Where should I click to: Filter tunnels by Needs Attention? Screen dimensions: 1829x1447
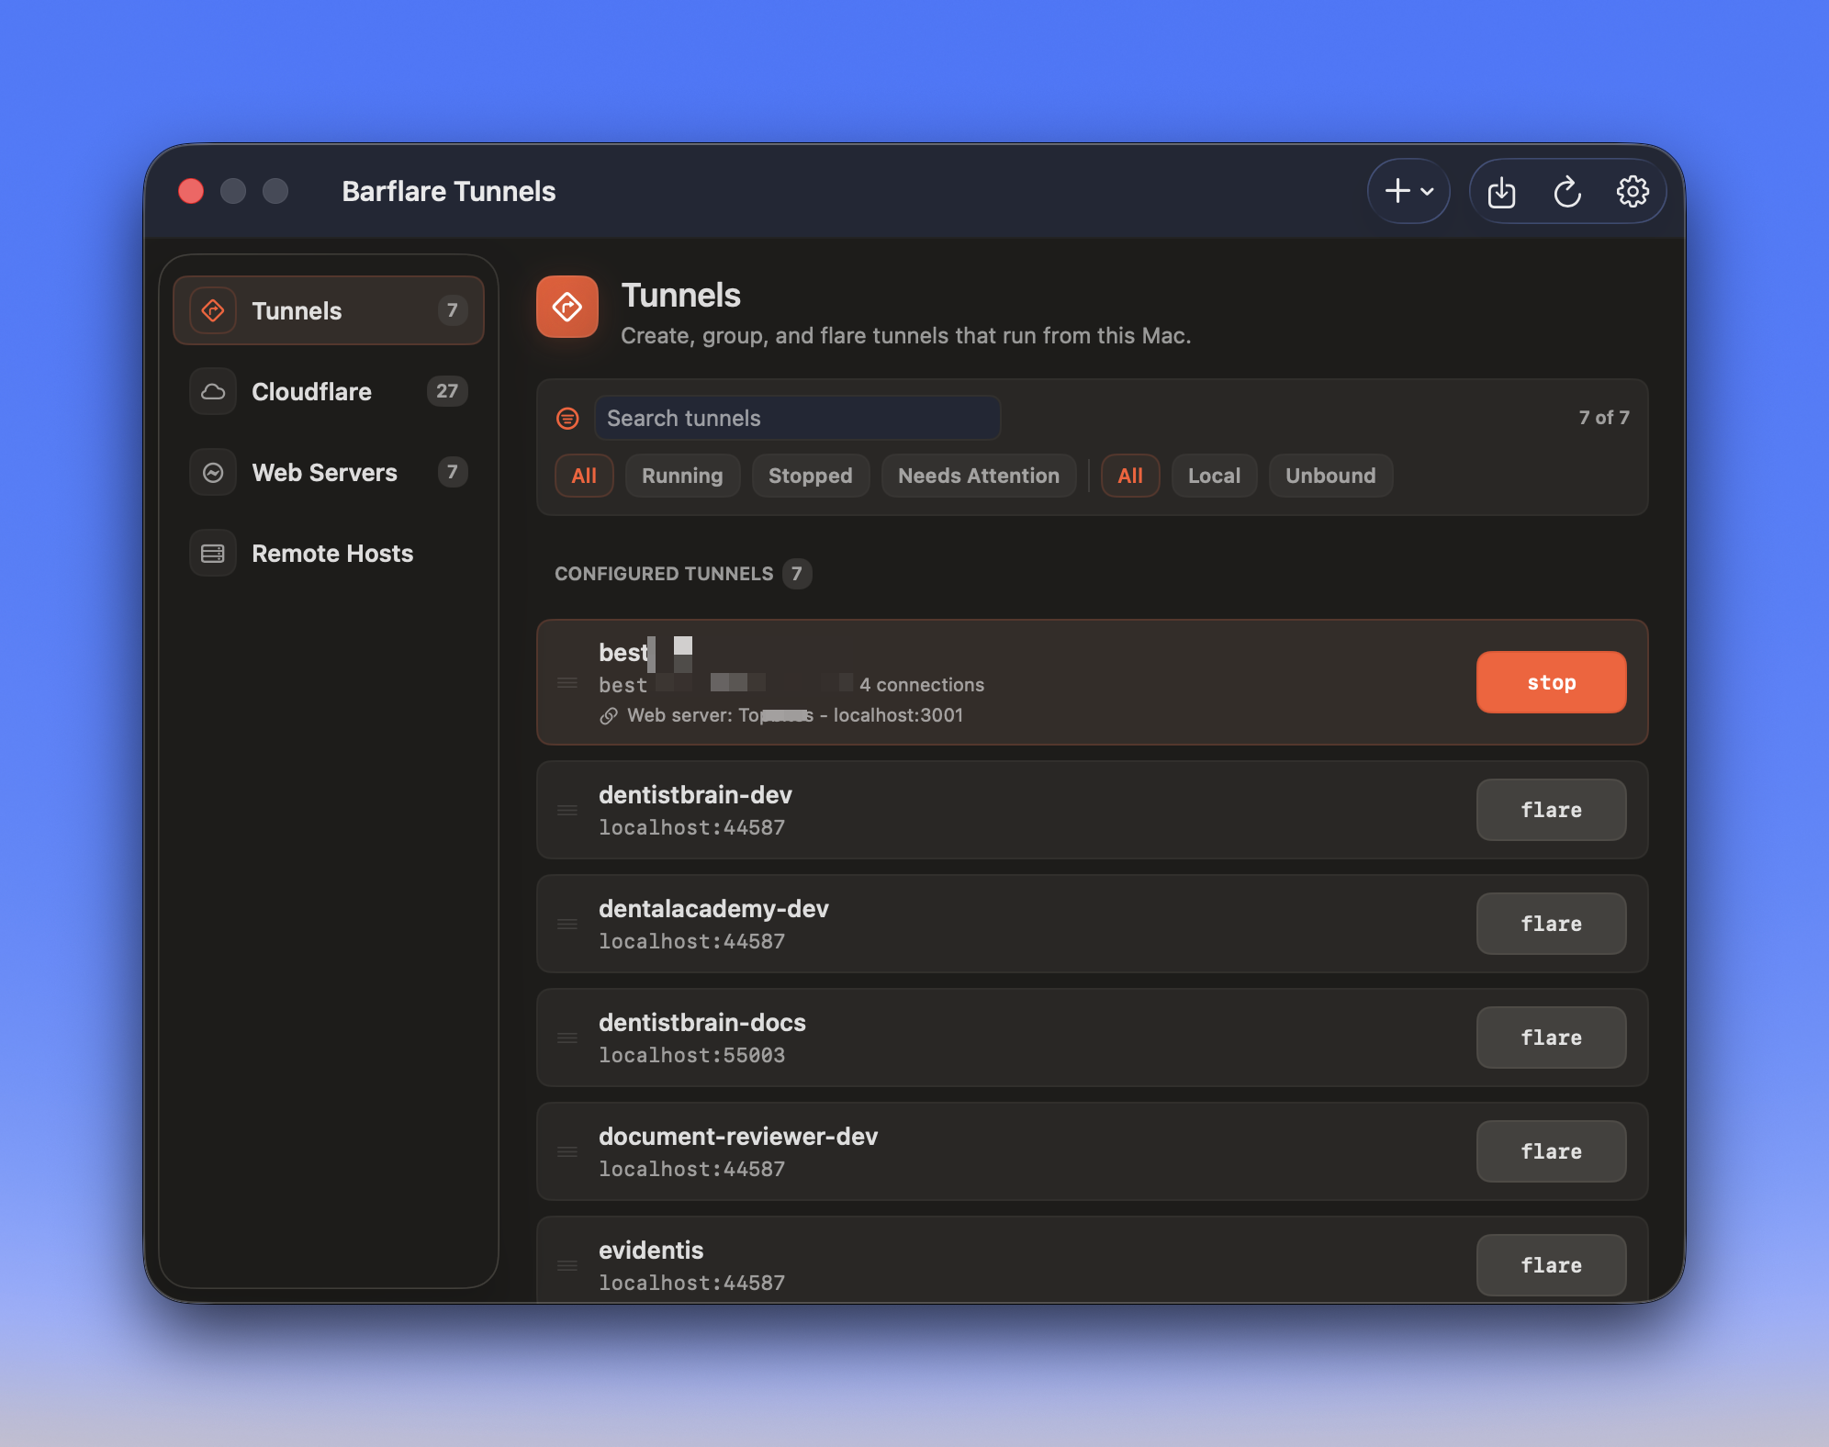(979, 476)
